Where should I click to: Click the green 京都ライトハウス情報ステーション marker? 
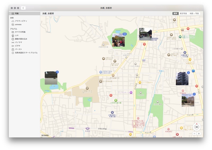coord(180,37)
